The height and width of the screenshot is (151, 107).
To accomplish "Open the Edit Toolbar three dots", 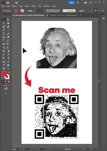I will tap(6, 94).
